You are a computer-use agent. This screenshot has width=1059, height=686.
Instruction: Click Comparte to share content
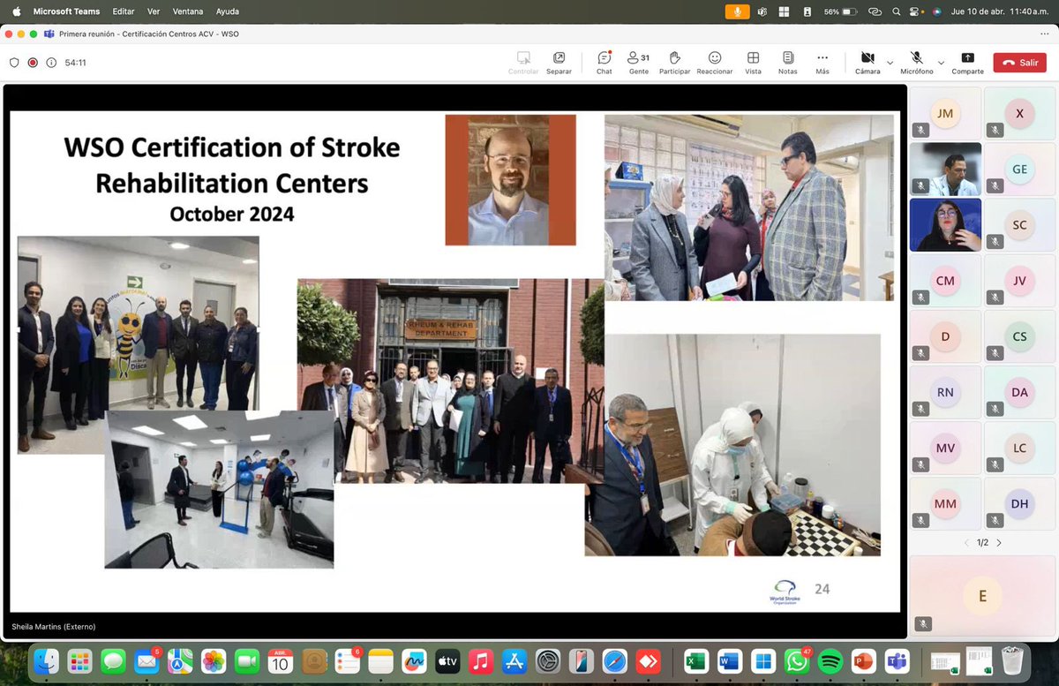click(967, 62)
